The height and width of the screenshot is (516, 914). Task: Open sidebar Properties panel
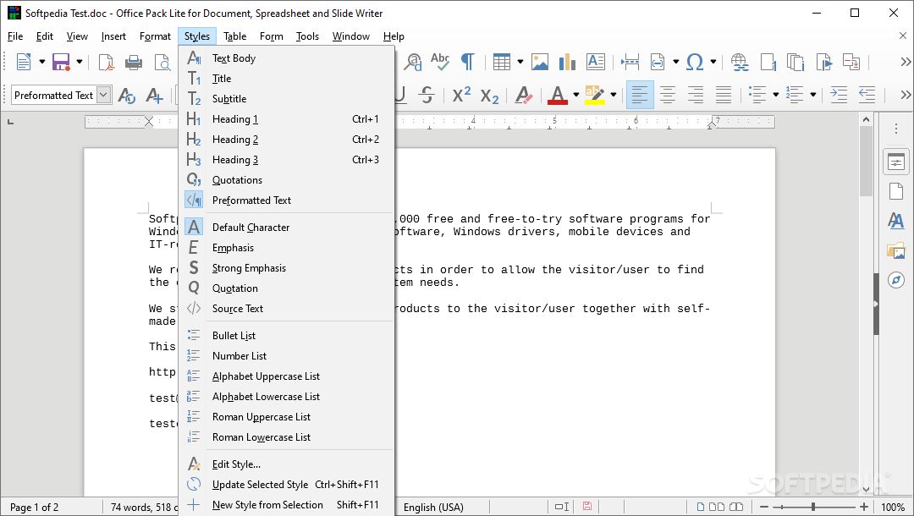pyautogui.click(x=896, y=162)
